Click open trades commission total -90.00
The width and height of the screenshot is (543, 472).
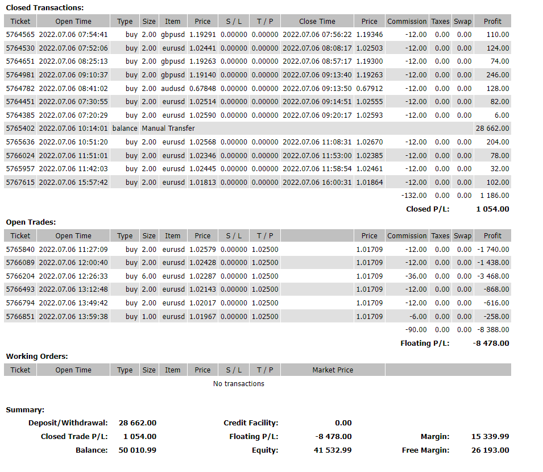(416, 330)
